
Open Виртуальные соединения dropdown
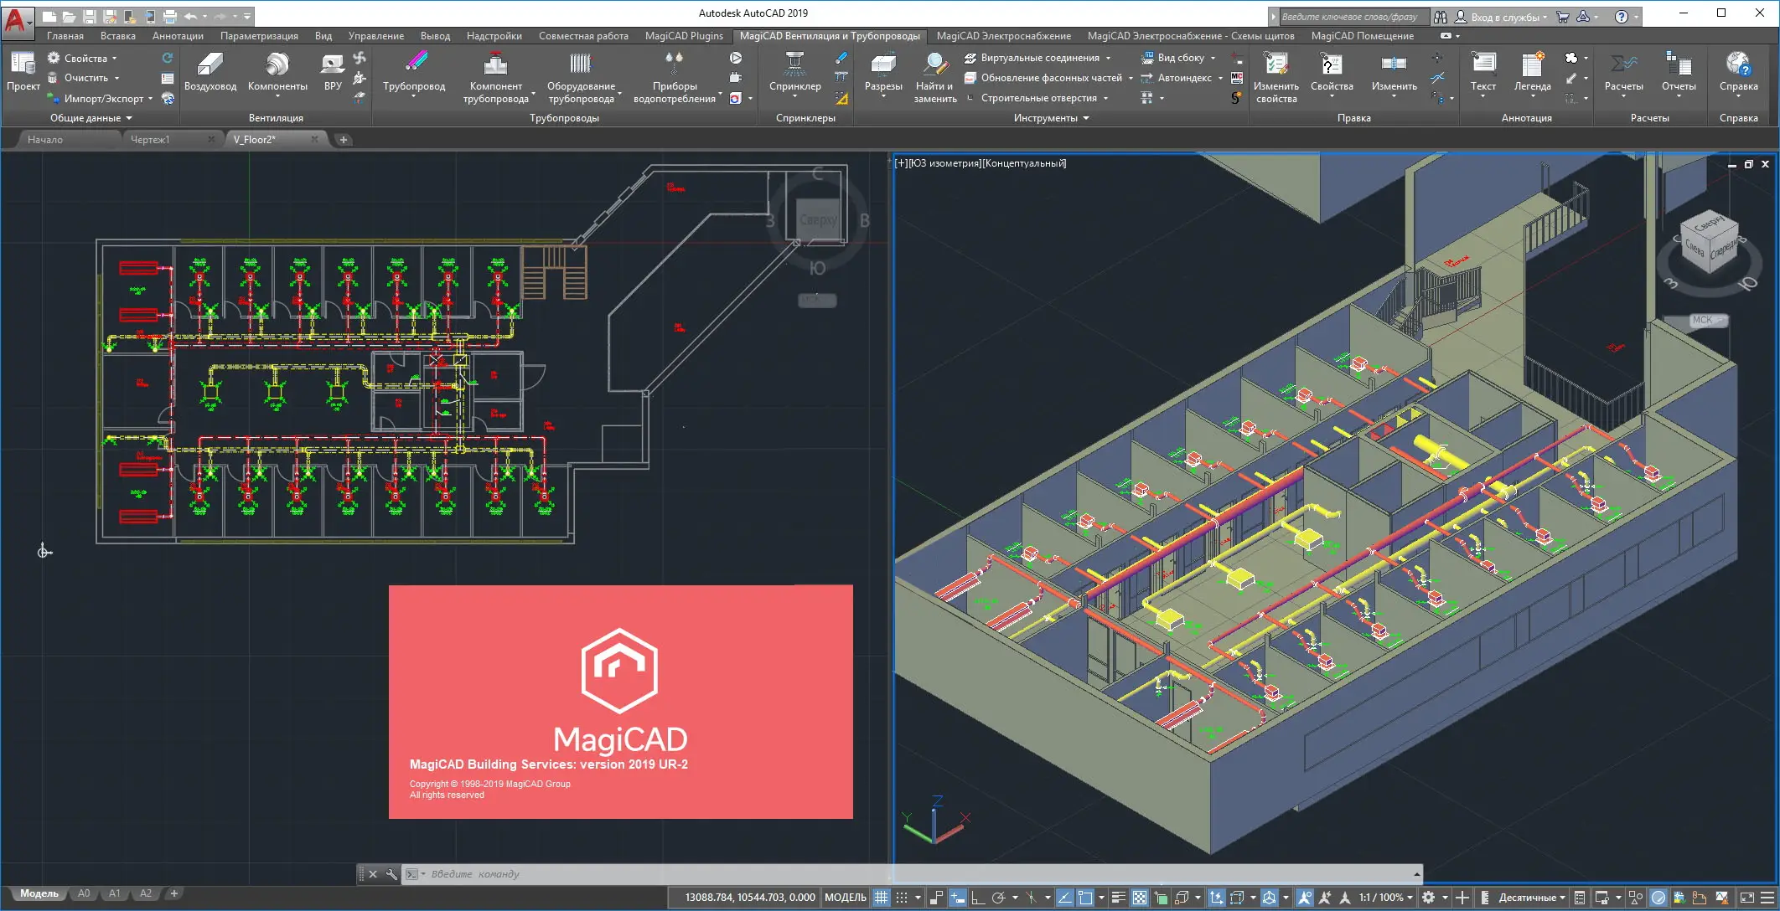(1108, 59)
